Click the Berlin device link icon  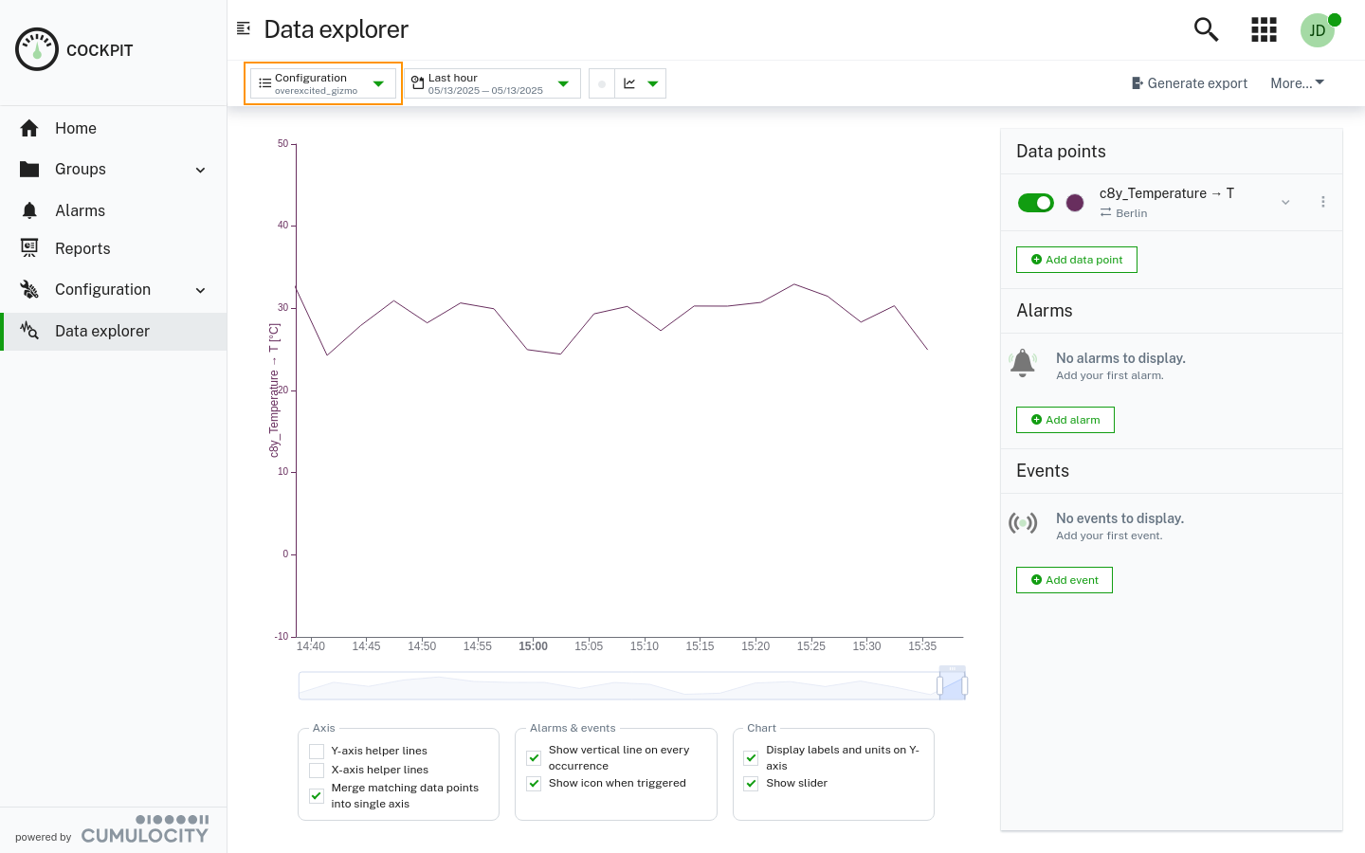[1105, 213]
